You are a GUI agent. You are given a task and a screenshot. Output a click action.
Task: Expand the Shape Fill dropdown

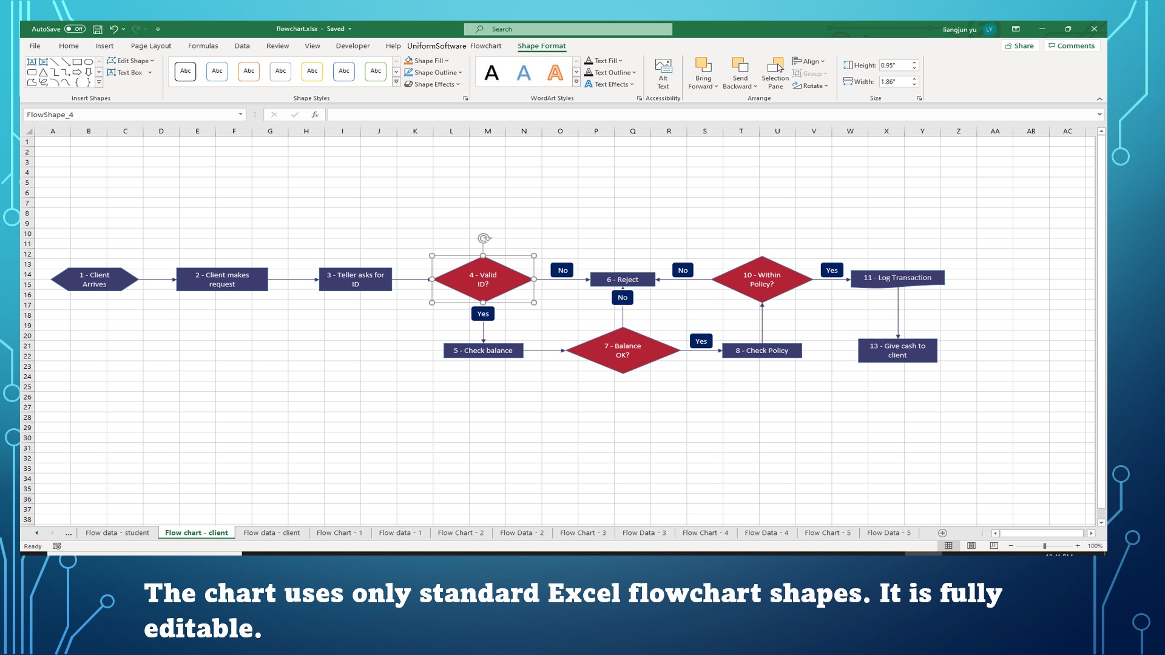coord(447,61)
